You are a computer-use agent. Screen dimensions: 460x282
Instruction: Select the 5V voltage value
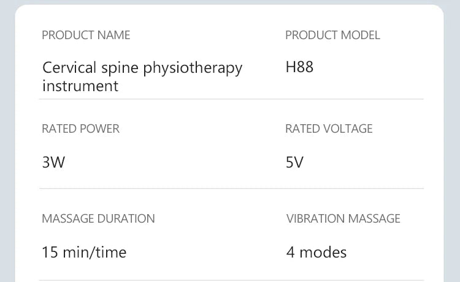click(294, 163)
